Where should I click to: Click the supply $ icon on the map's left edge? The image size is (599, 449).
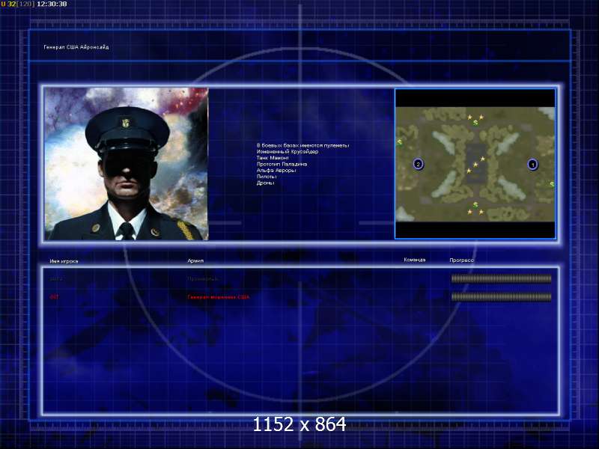399,142
